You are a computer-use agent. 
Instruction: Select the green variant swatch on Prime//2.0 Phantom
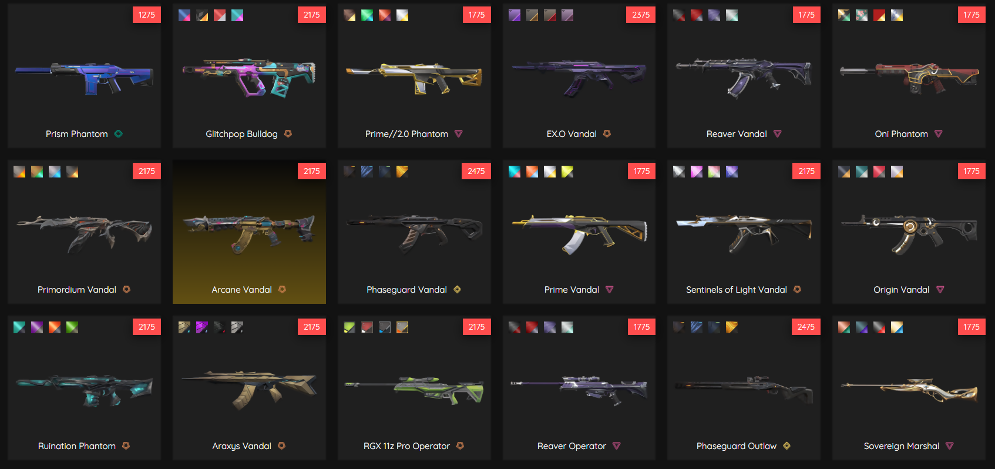tap(367, 15)
